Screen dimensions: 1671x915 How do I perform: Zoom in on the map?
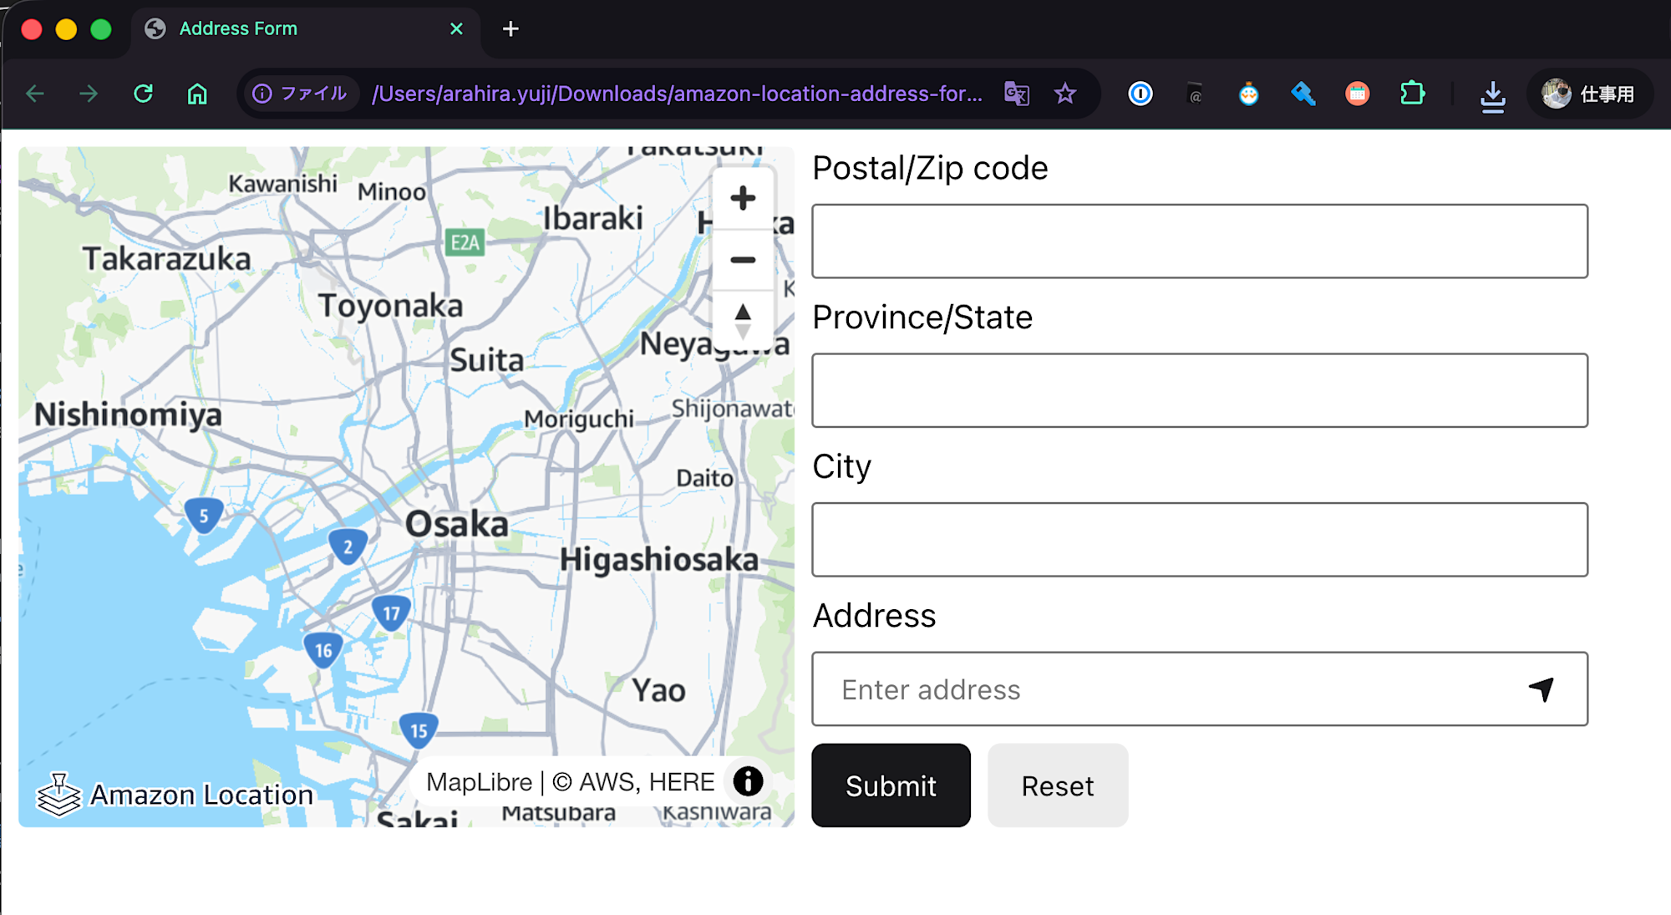[x=743, y=197]
